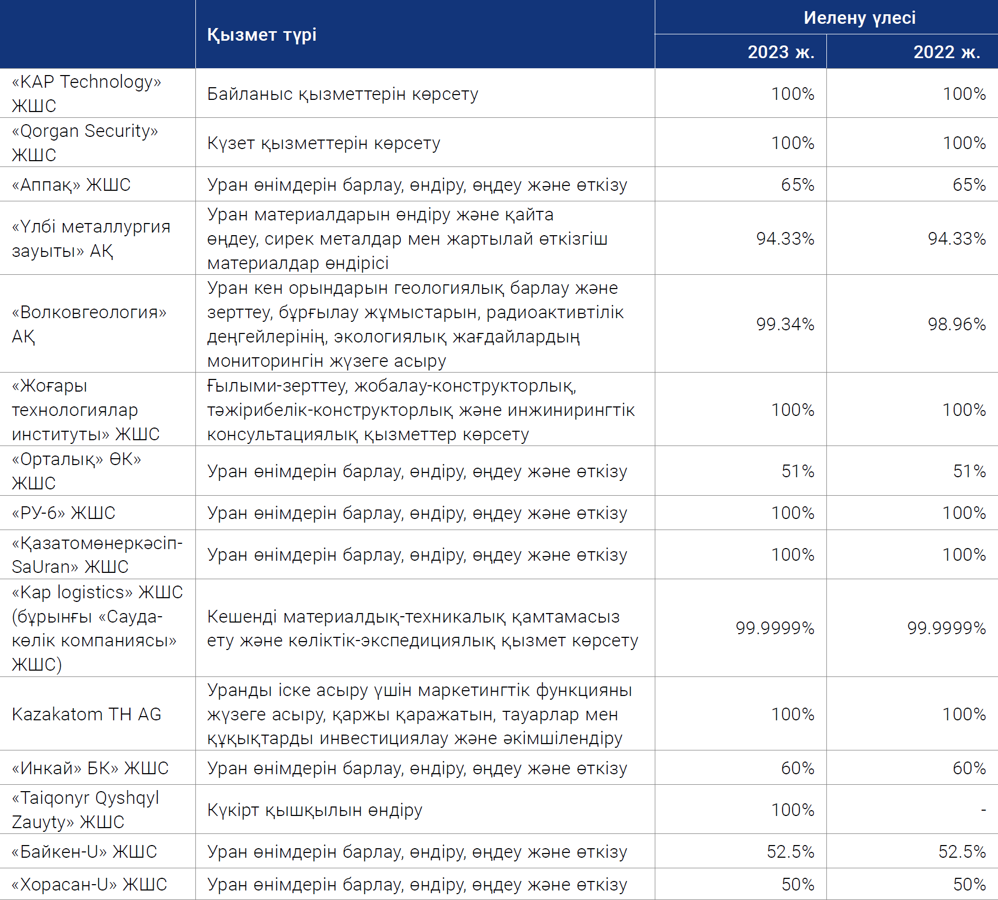Select «Kap logistics» ЖШС company name

(x=97, y=628)
